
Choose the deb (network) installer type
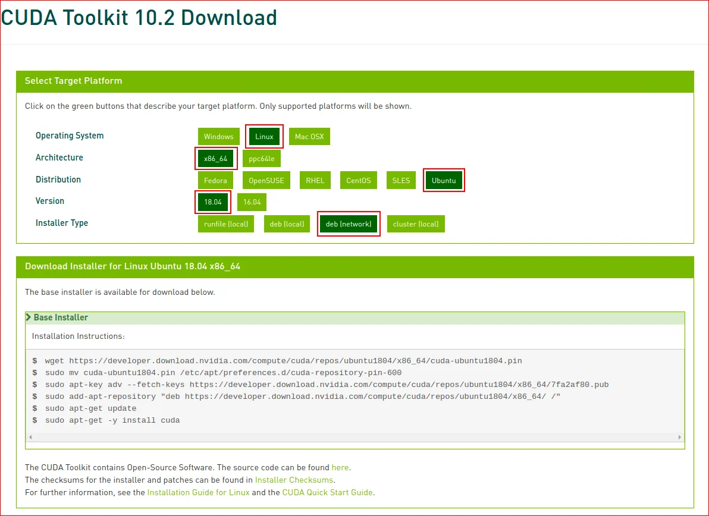pos(349,224)
